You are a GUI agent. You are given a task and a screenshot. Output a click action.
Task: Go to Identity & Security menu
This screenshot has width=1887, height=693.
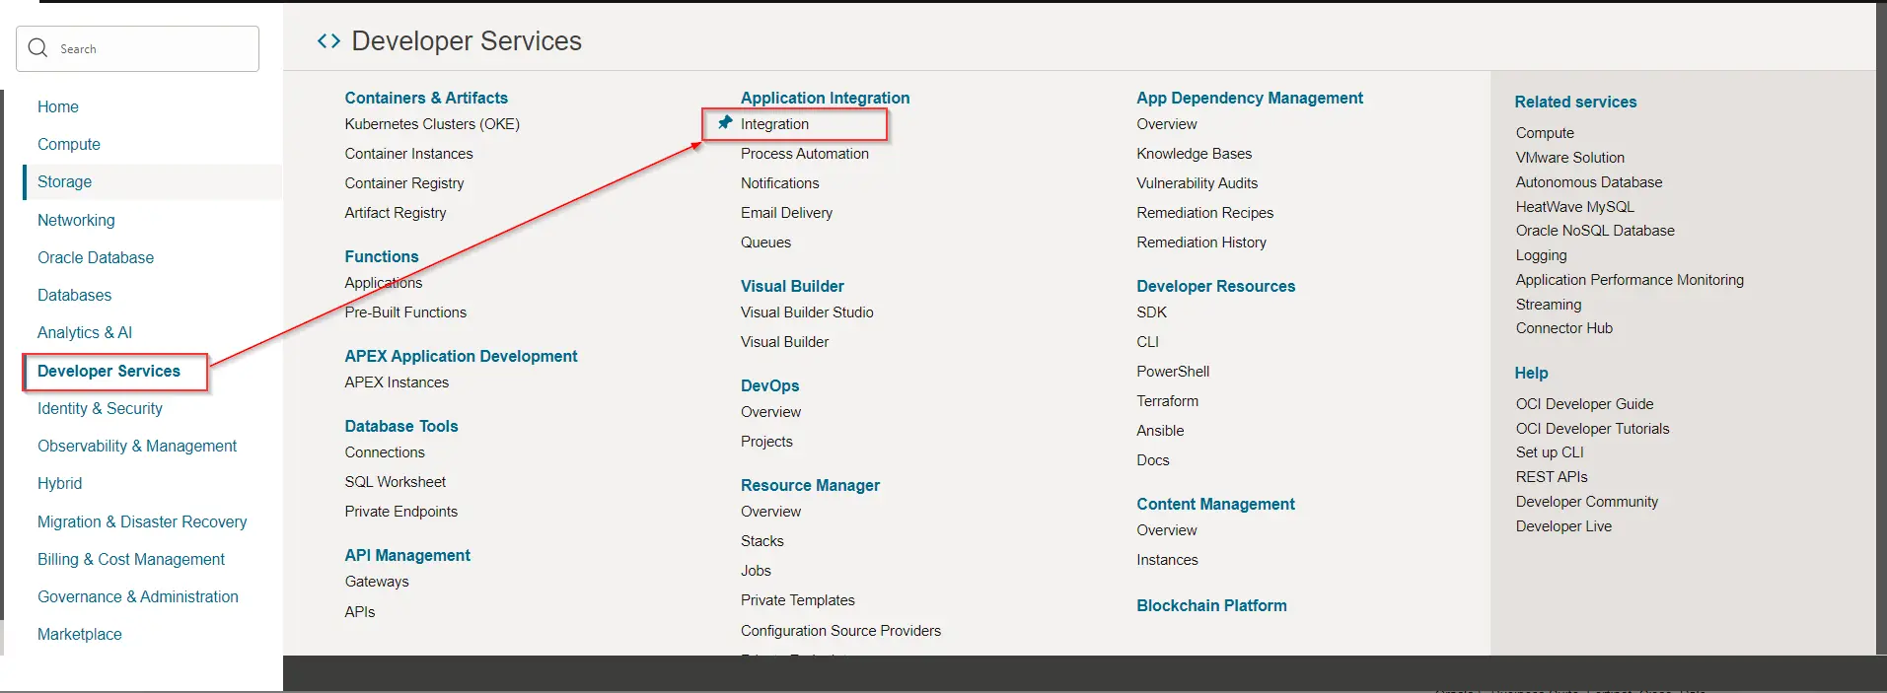(100, 409)
